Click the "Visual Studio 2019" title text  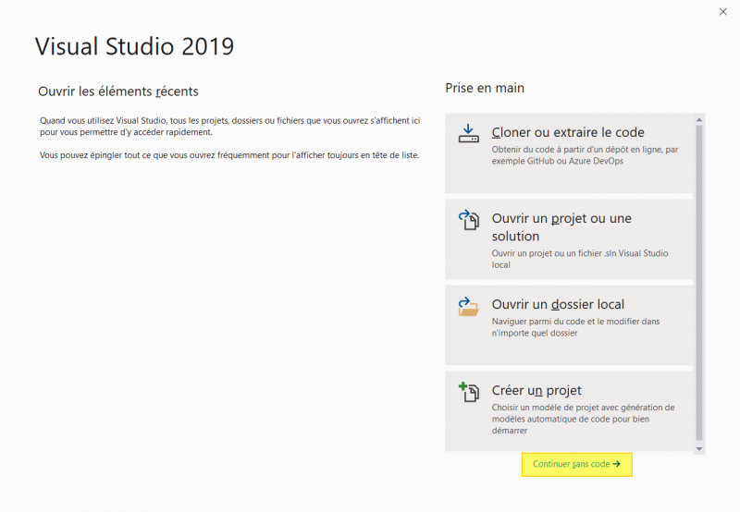coord(134,46)
